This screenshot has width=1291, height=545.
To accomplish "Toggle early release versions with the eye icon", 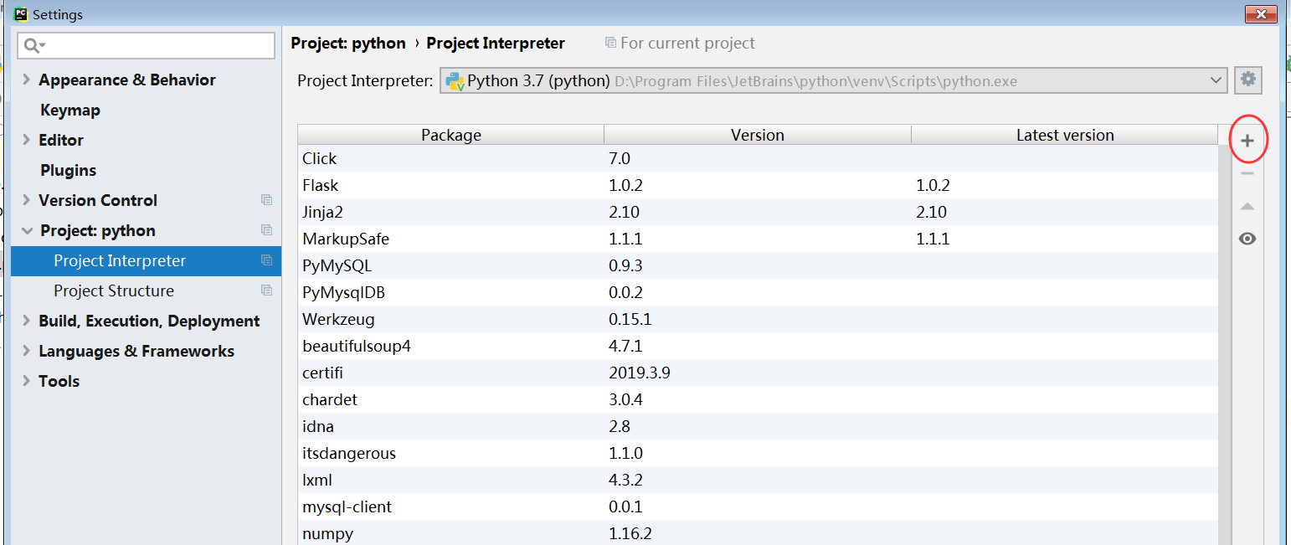I will click(1247, 239).
